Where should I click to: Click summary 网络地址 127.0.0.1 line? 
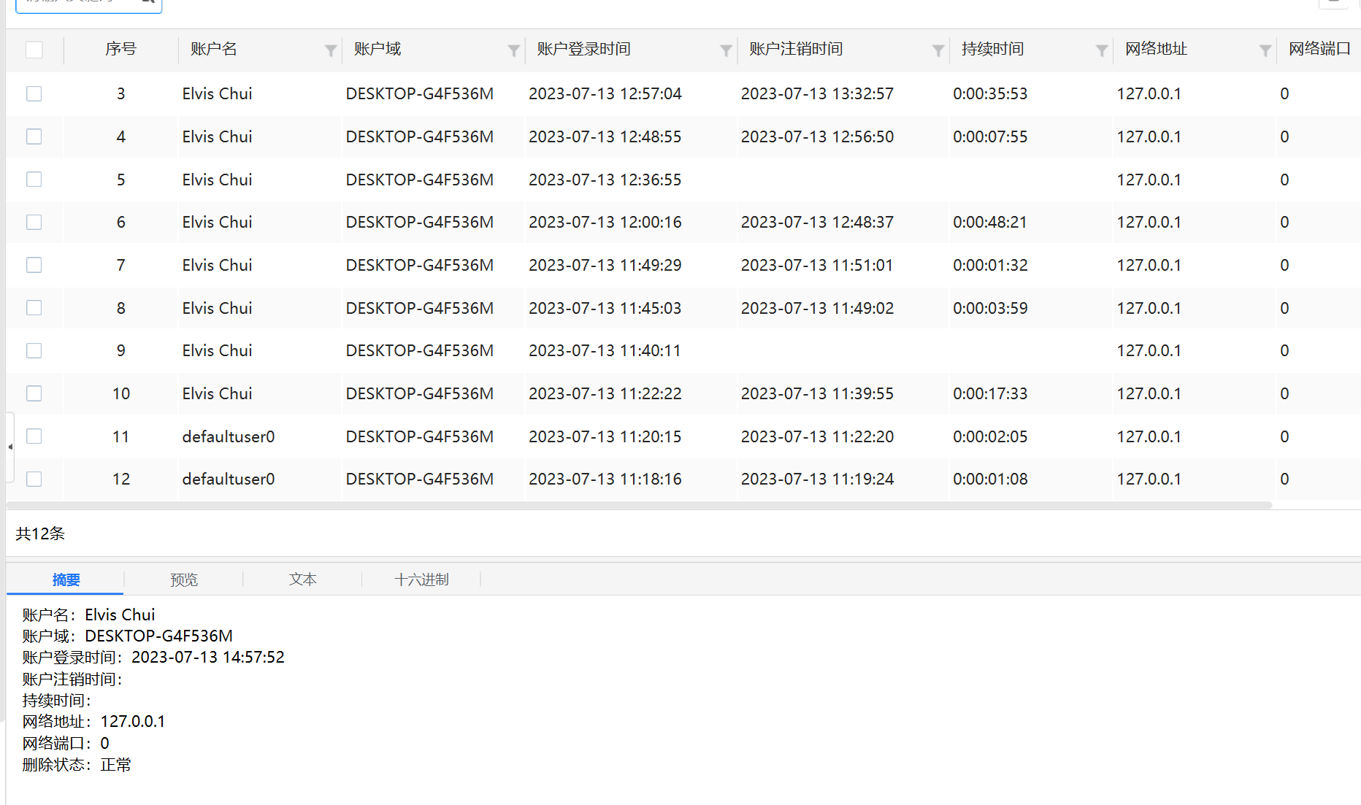point(93,721)
